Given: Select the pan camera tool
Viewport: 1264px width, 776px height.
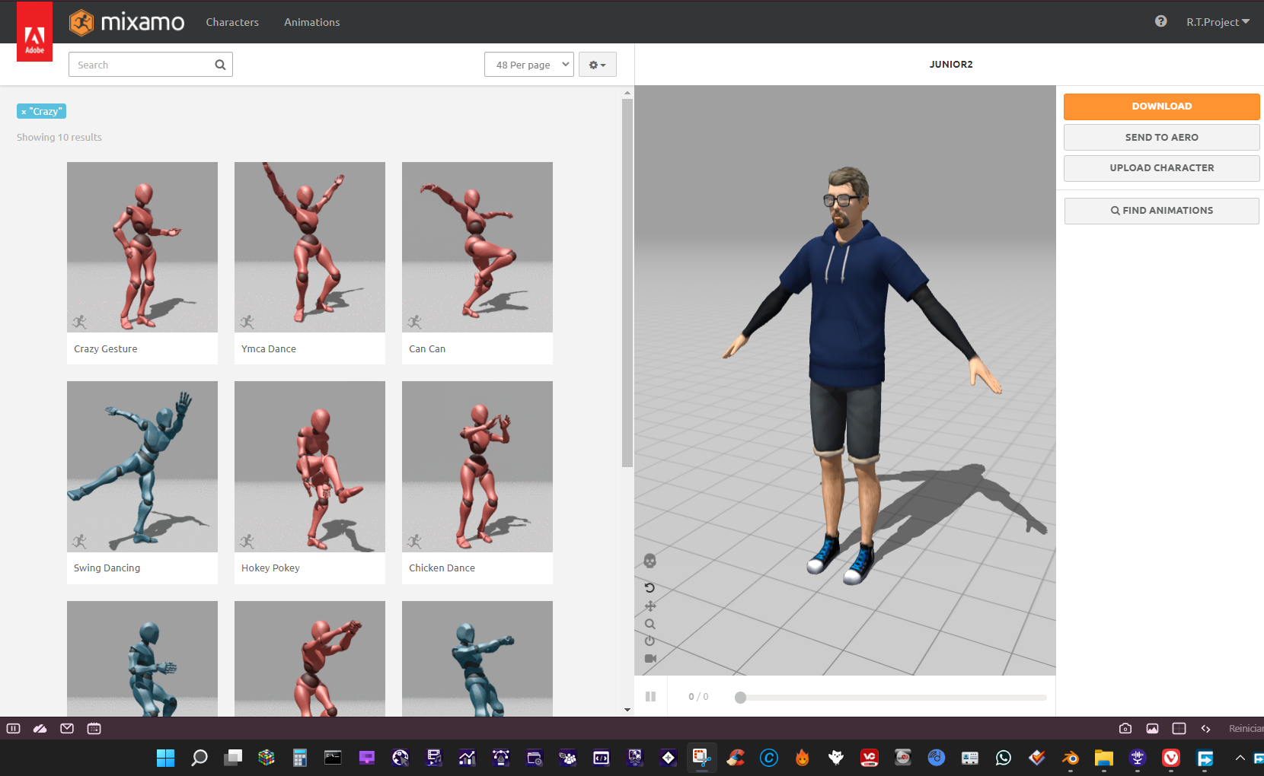Looking at the screenshot, I should tap(650, 606).
